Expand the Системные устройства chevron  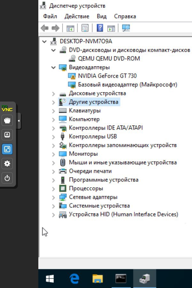point(53,206)
